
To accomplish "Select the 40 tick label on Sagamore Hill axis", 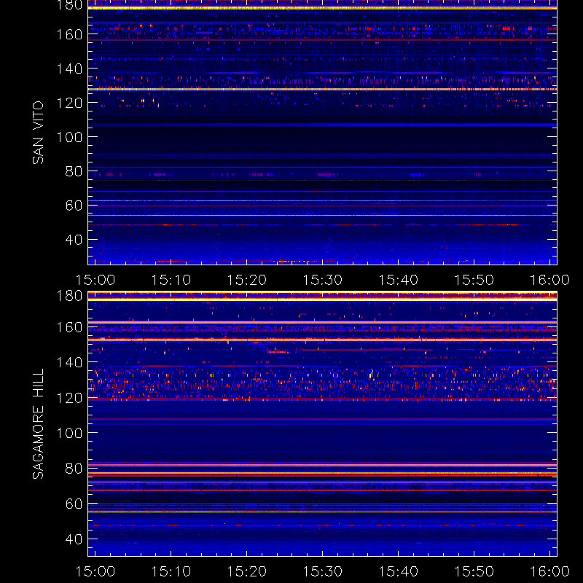I will coord(74,539).
